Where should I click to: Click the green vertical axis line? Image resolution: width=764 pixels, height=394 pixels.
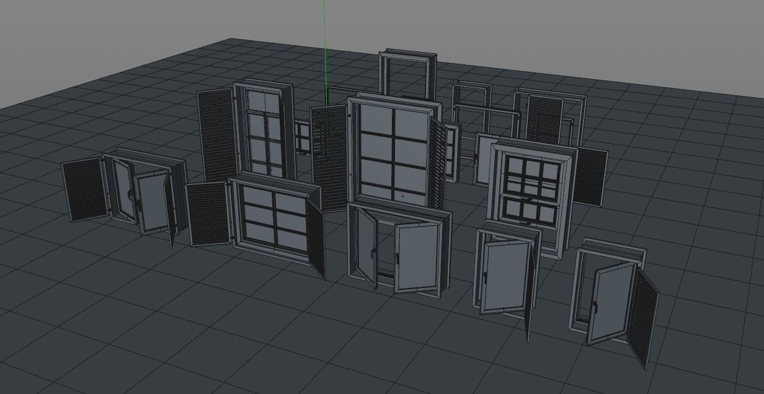coord(324,53)
